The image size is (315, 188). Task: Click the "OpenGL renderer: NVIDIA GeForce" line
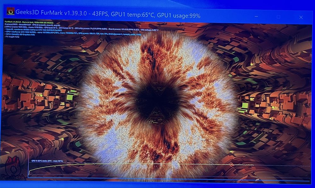pos(33,29)
